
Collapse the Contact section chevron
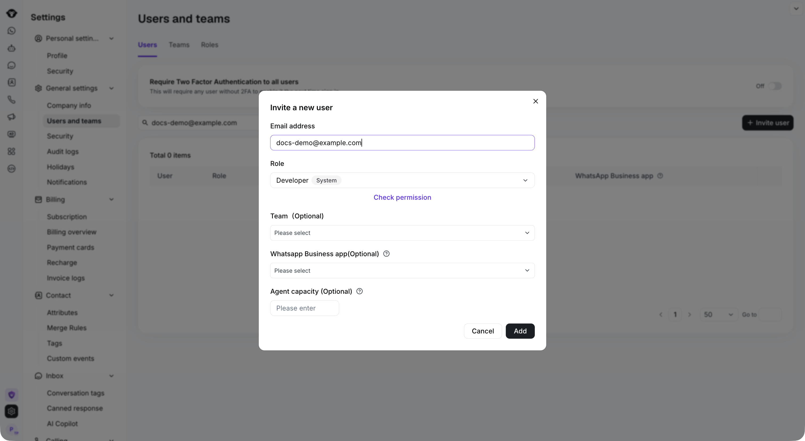(x=111, y=295)
